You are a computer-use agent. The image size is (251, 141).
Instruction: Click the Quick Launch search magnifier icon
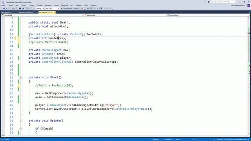pyautogui.click(x=236, y=2)
